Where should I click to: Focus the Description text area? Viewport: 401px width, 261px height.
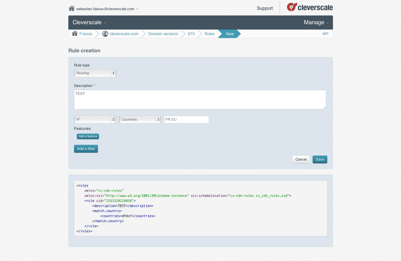point(200,100)
